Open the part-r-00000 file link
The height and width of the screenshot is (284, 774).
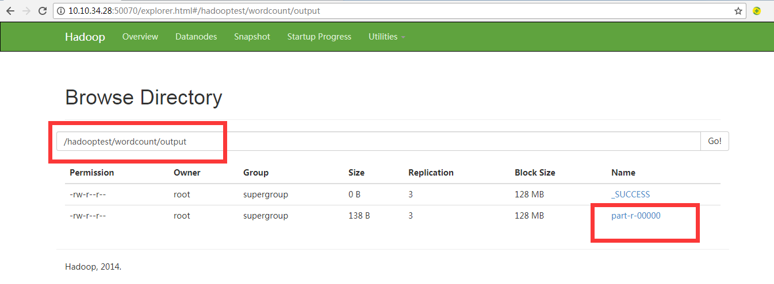636,216
